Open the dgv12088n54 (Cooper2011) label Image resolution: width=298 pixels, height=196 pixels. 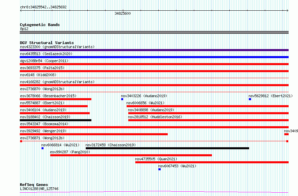pyautogui.click(x=44, y=61)
